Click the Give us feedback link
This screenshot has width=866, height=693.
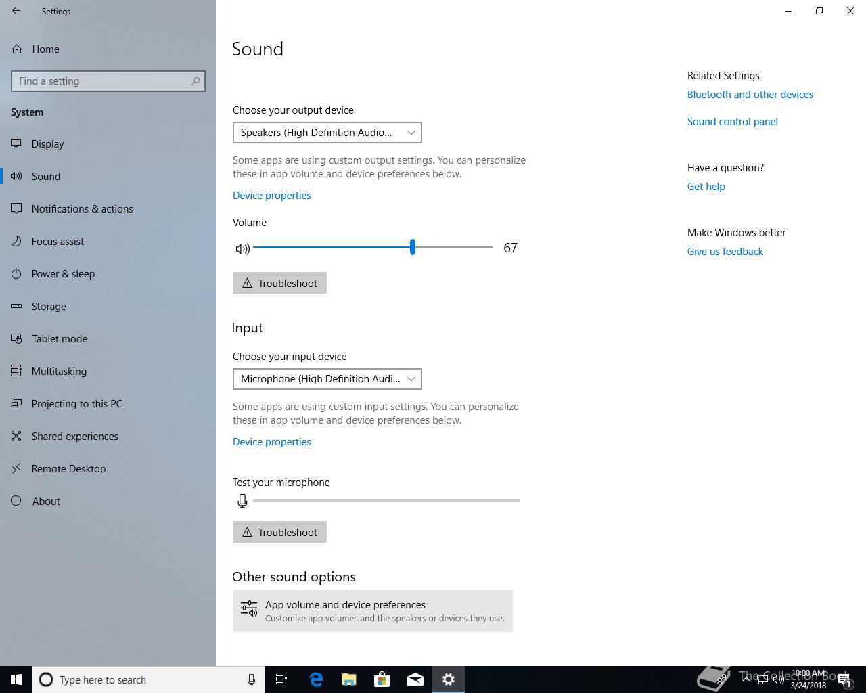tap(725, 252)
